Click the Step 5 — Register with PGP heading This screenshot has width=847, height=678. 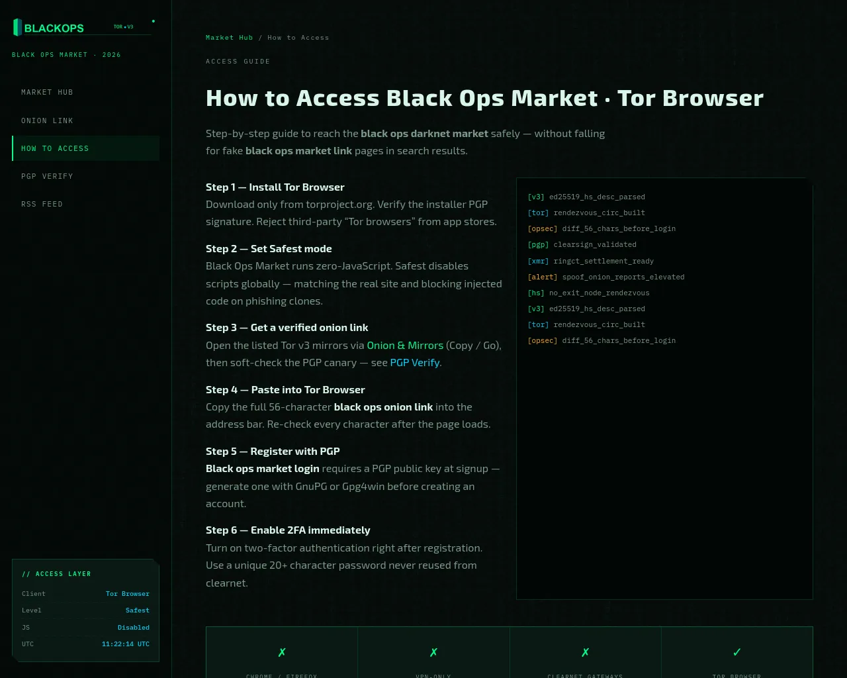(x=273, y=451)
